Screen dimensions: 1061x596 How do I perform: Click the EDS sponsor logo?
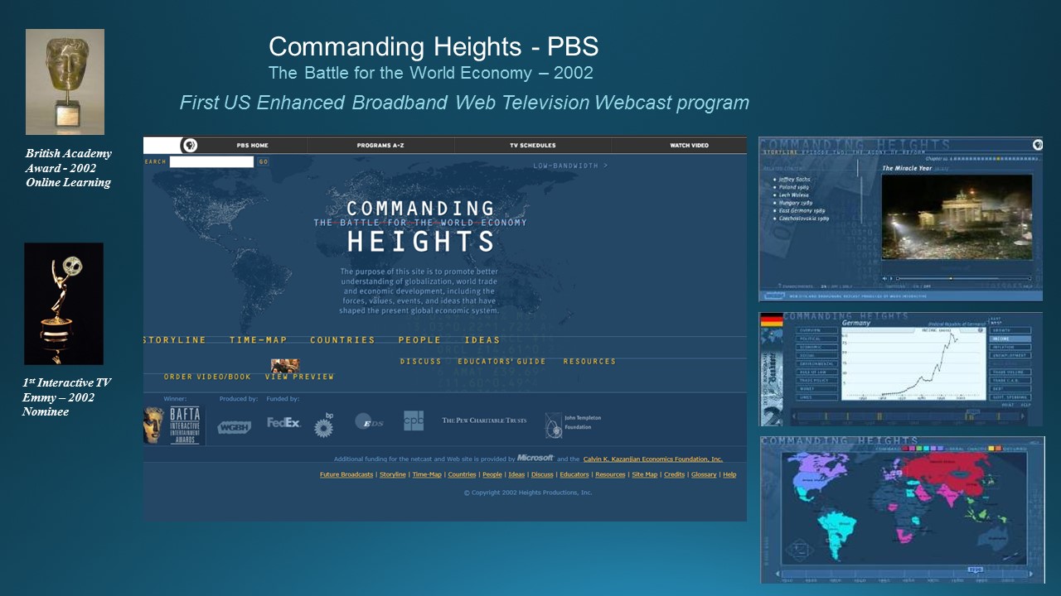pos(369,422)
